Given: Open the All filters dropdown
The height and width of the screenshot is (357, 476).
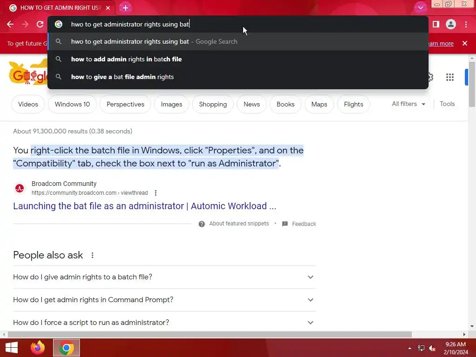Looking at the screenshot, I should (x=408, y=104).
